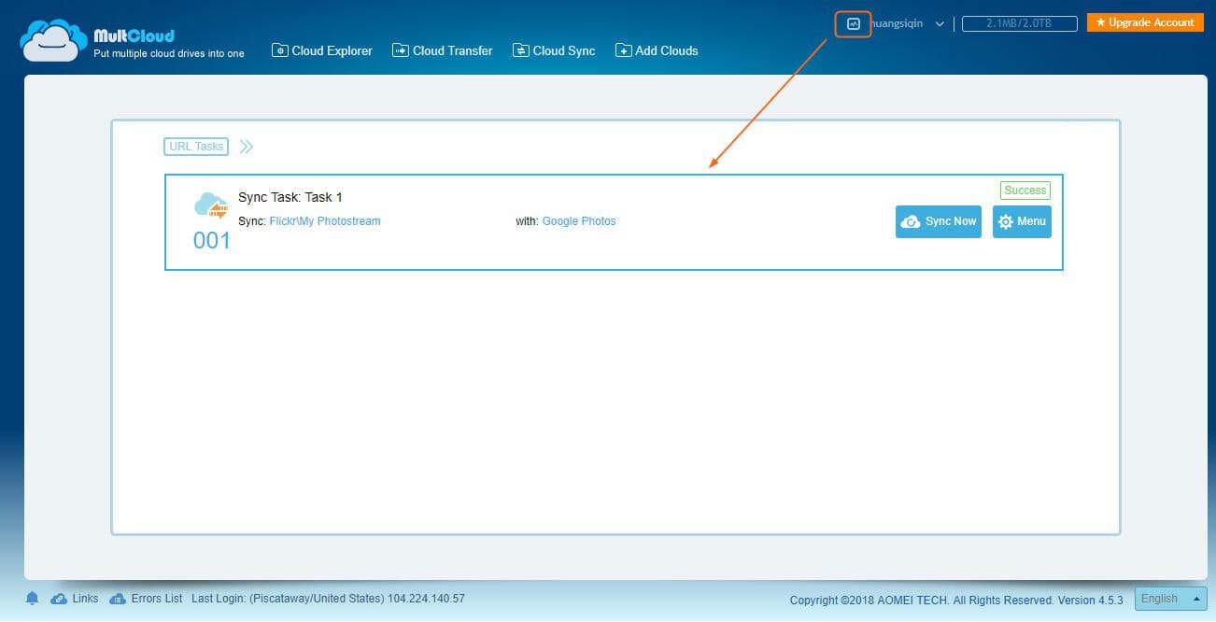Click Upgrade Account button
The height and width of the screenshot is (622, 1216).
pos(1145,22)
